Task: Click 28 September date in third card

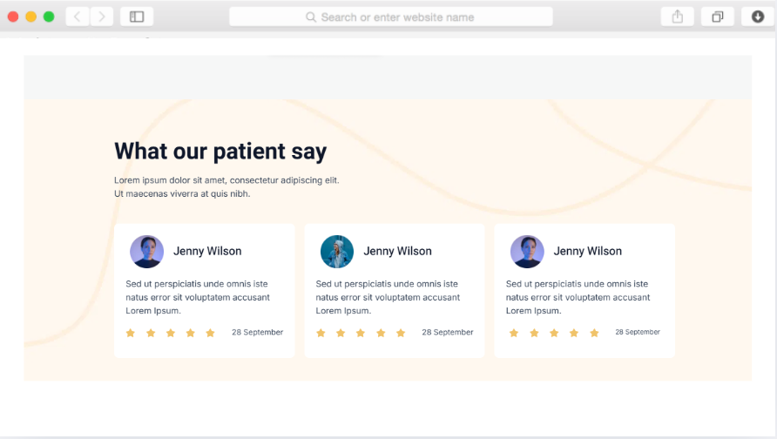Action: (638, 332)
